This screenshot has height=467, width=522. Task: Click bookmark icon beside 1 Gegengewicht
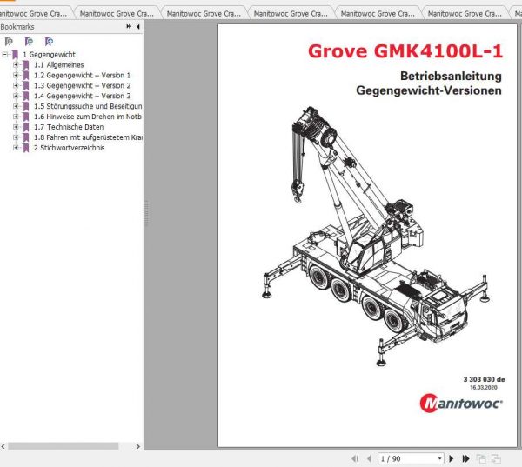[15, 55]
